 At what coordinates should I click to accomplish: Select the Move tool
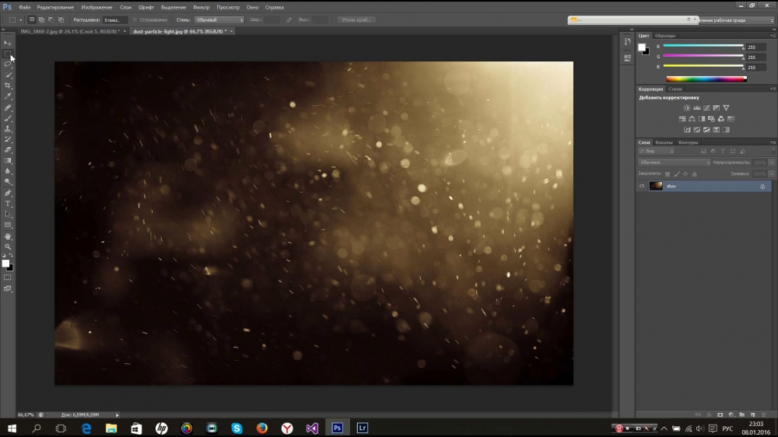(x=8, y=43)
